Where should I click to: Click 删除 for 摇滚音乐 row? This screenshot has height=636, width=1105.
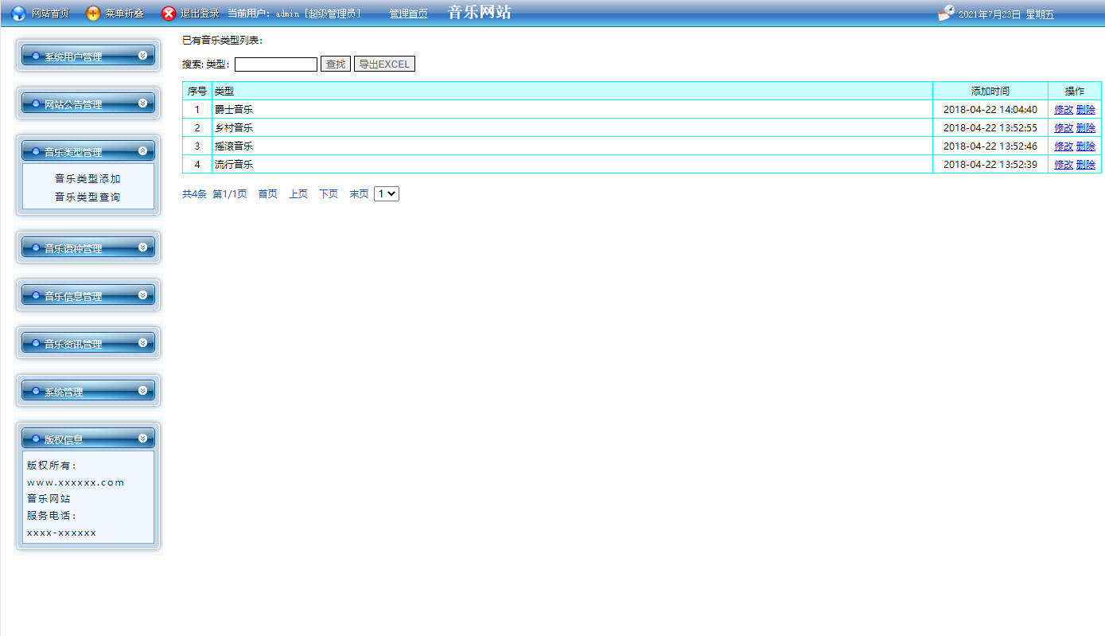click(1086, 146)
